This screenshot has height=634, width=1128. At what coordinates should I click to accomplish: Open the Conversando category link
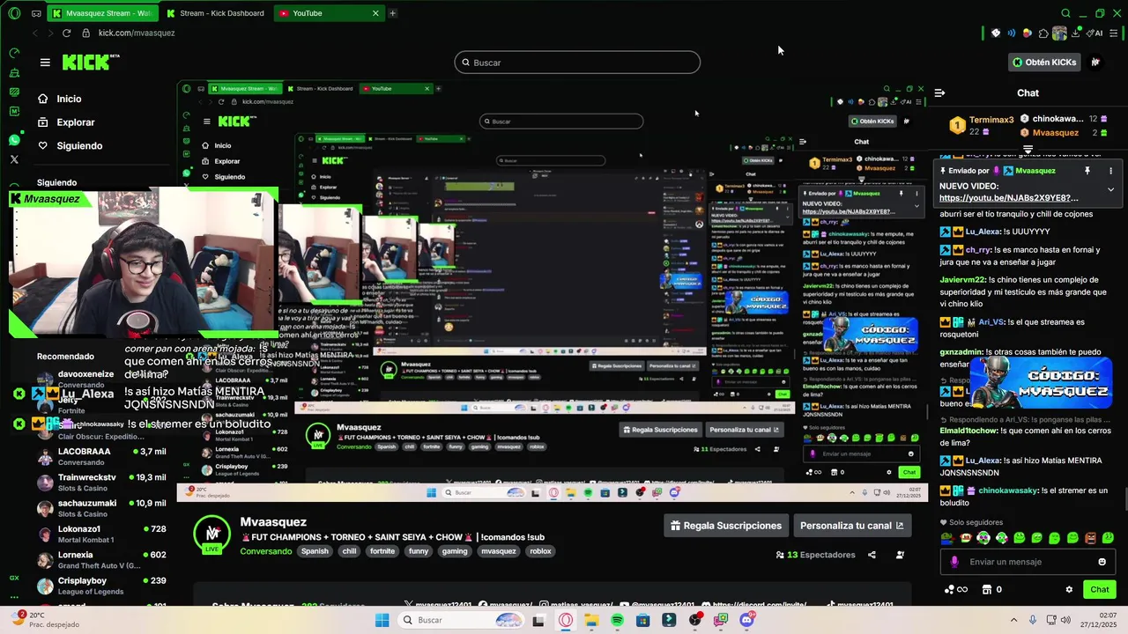(x=265, y=551)
